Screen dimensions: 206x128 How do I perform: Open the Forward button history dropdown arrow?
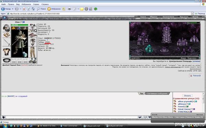coord(21,9)
